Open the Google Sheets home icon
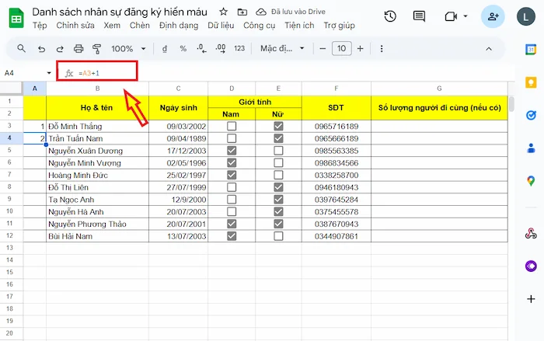Screen dimensions: 544x341 click(16, 18)
